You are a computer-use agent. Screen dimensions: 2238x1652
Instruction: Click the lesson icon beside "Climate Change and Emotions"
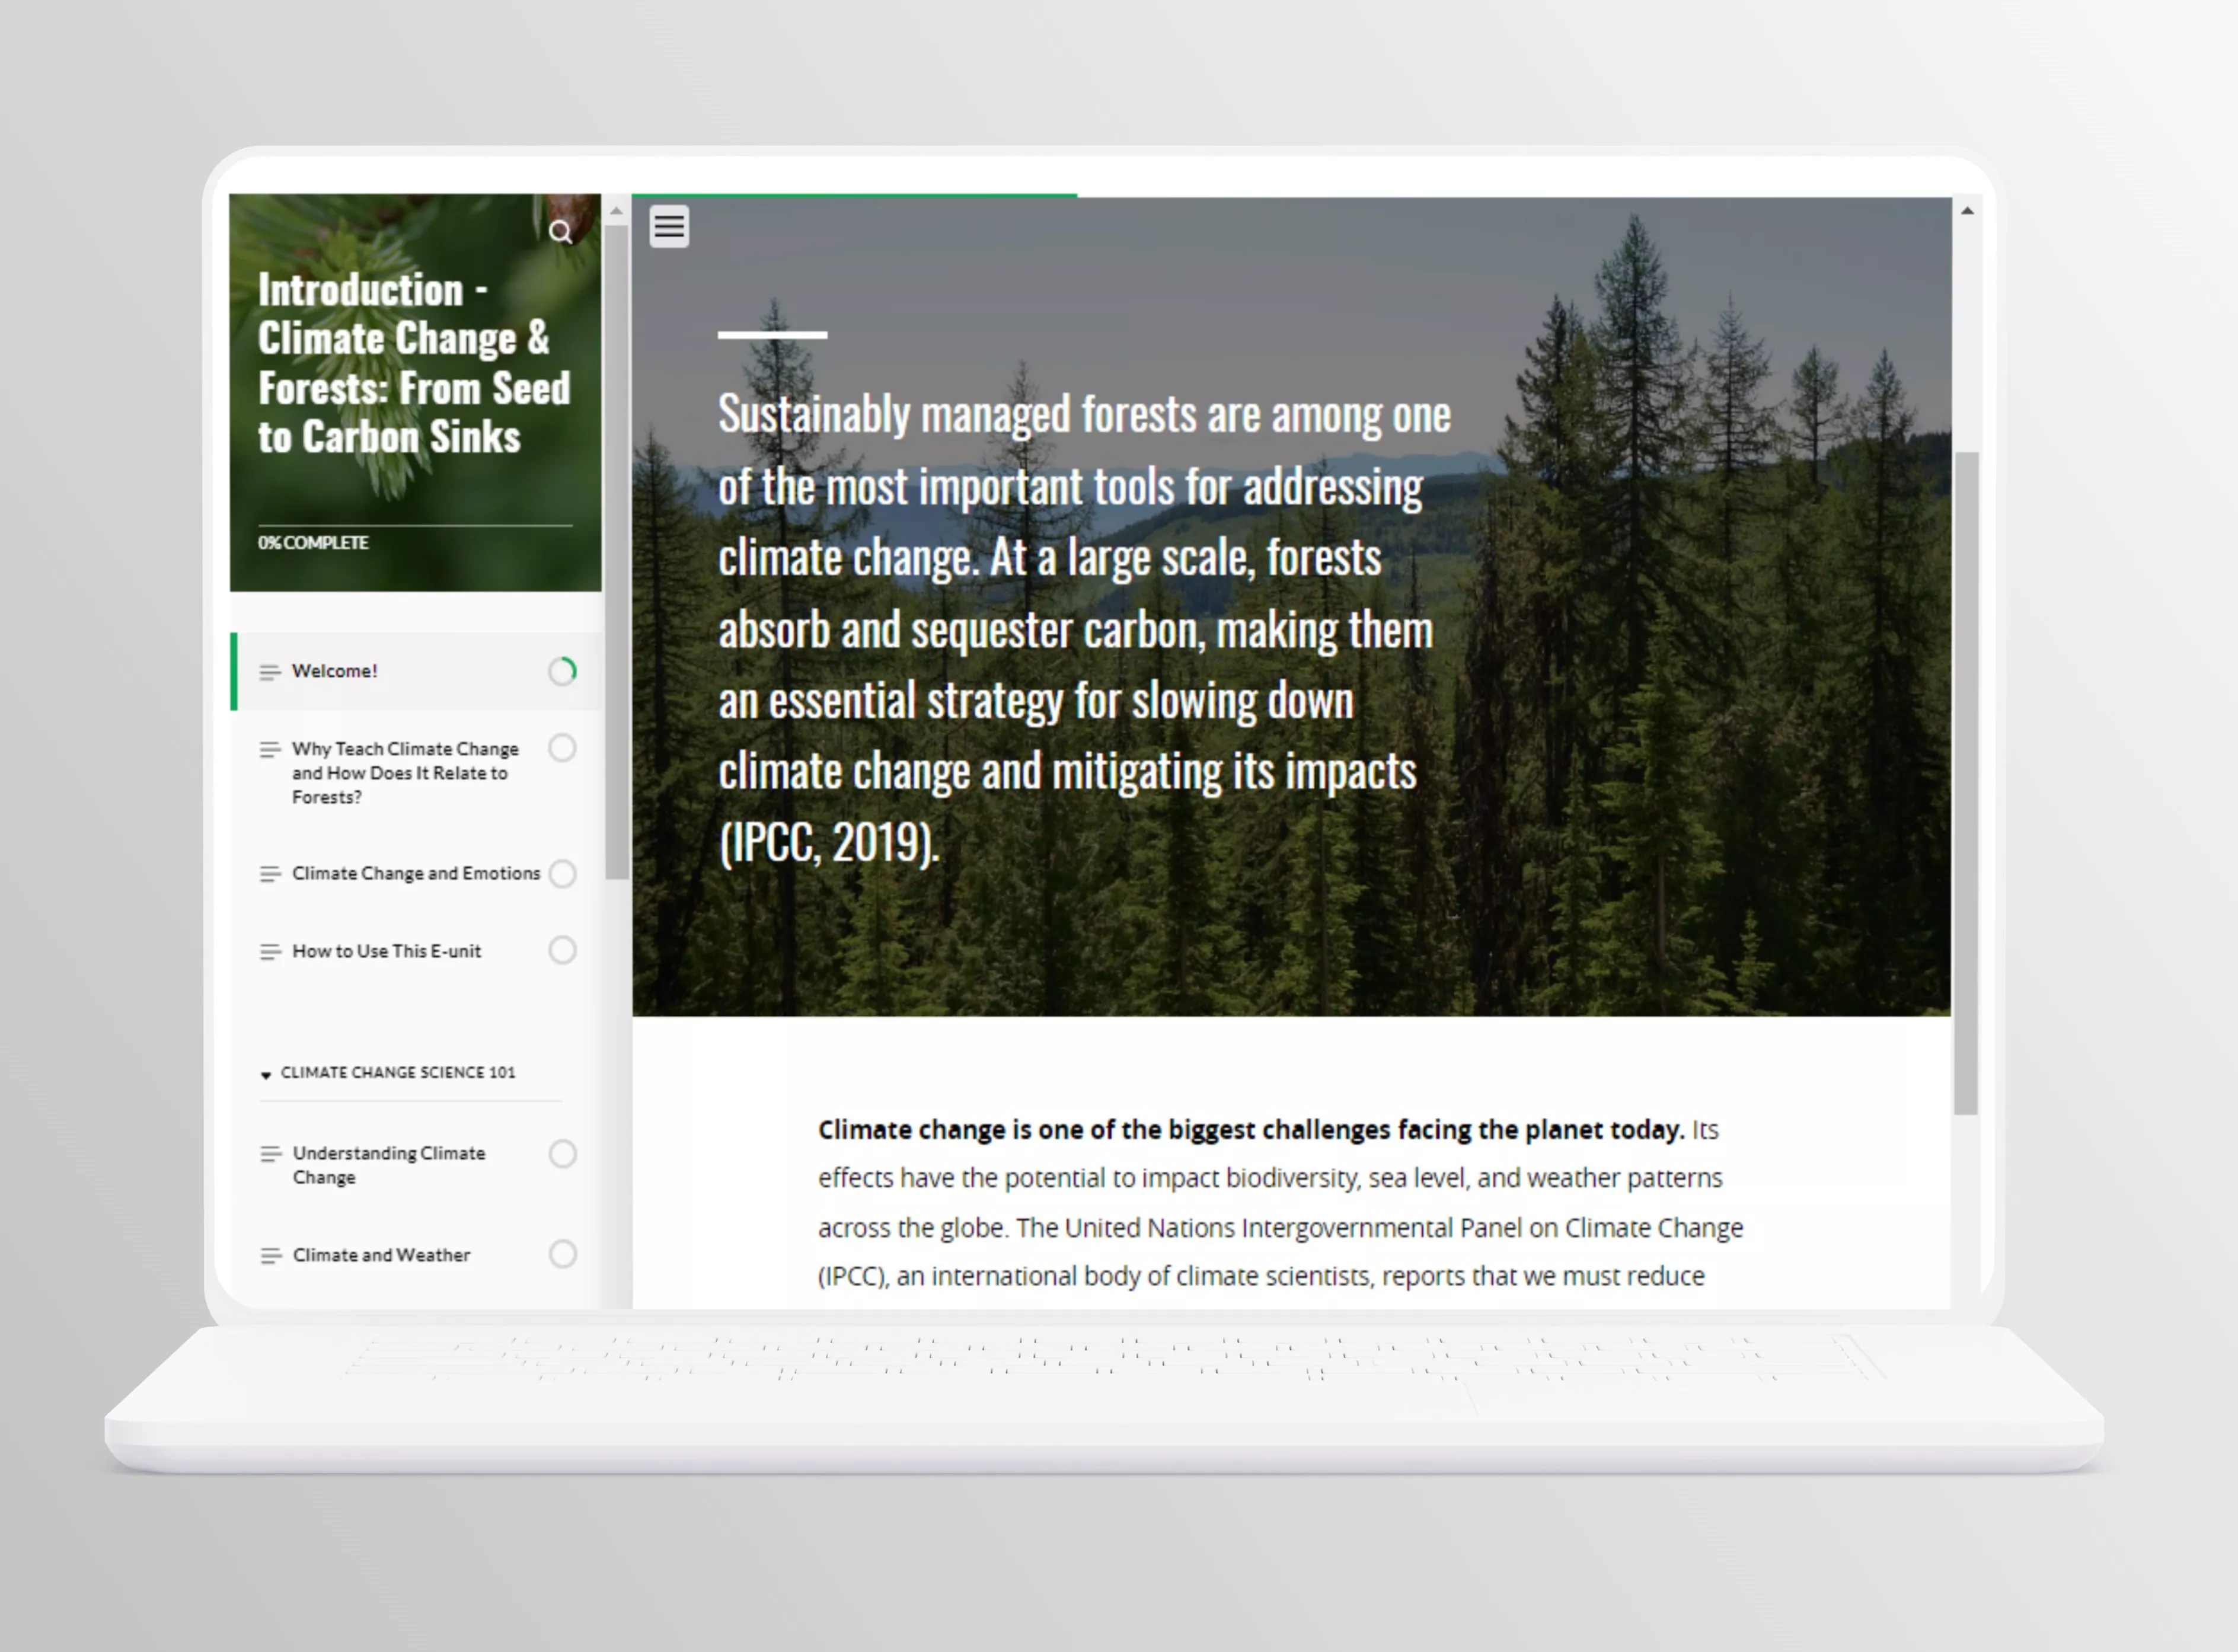click(x=271, y=874)
